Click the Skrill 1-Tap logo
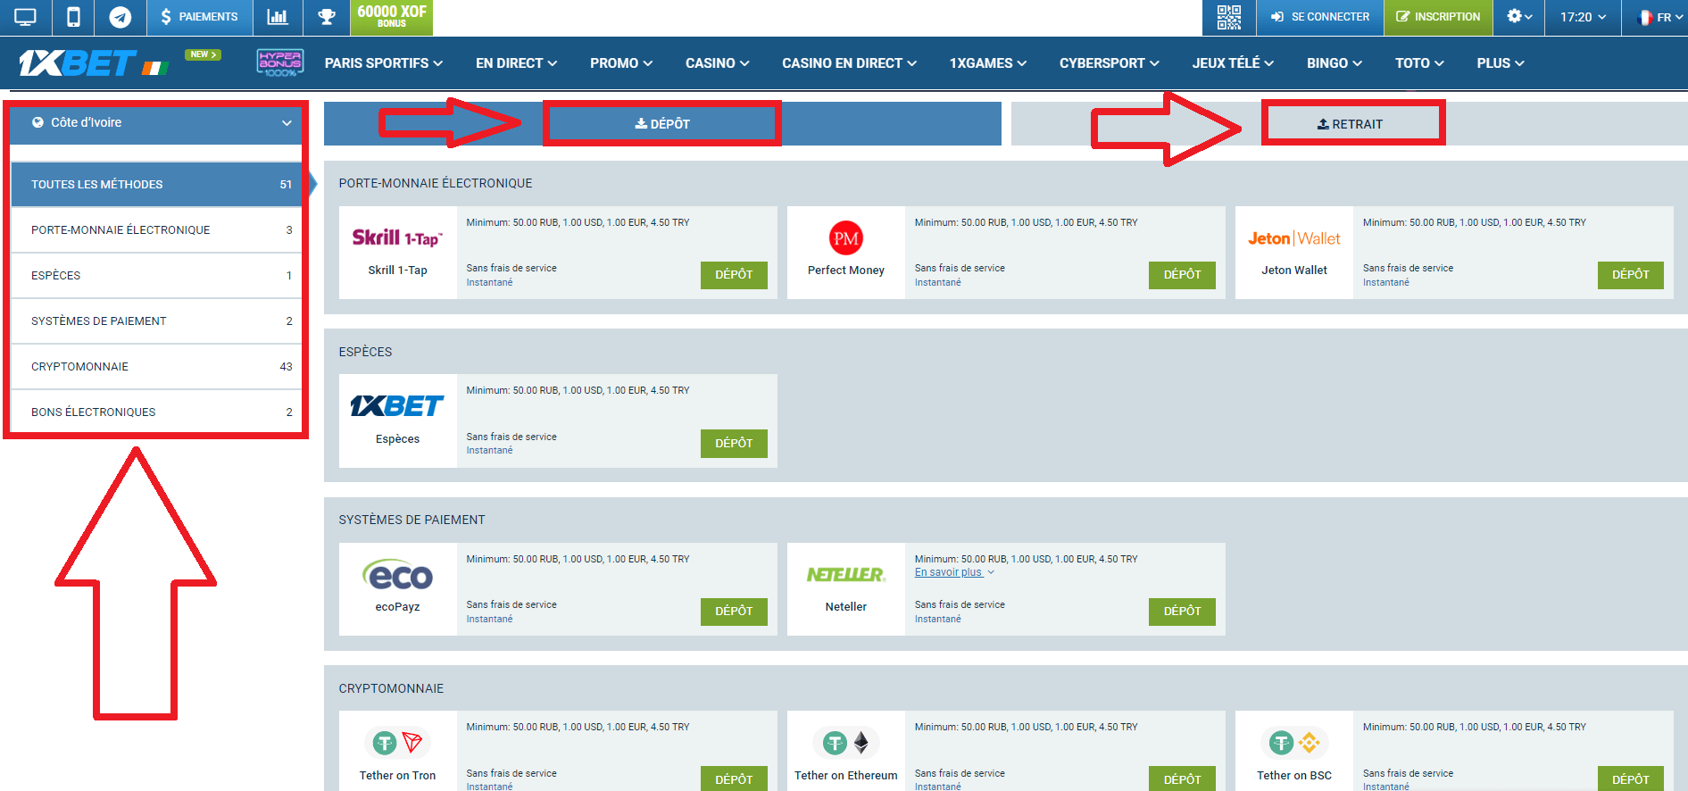 click(397, 237)
